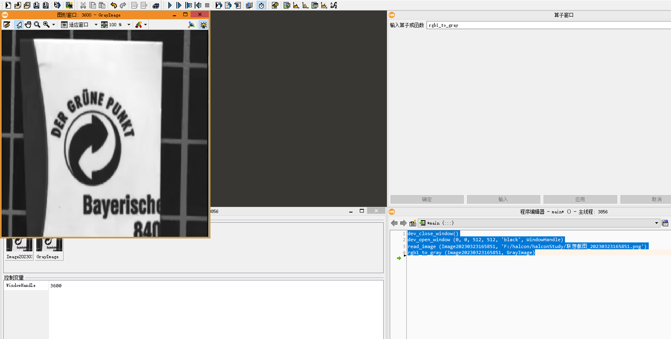Redo with the grey curved arrow
The width and height of the screenshot is (671, 339).
tap(123, 5)
